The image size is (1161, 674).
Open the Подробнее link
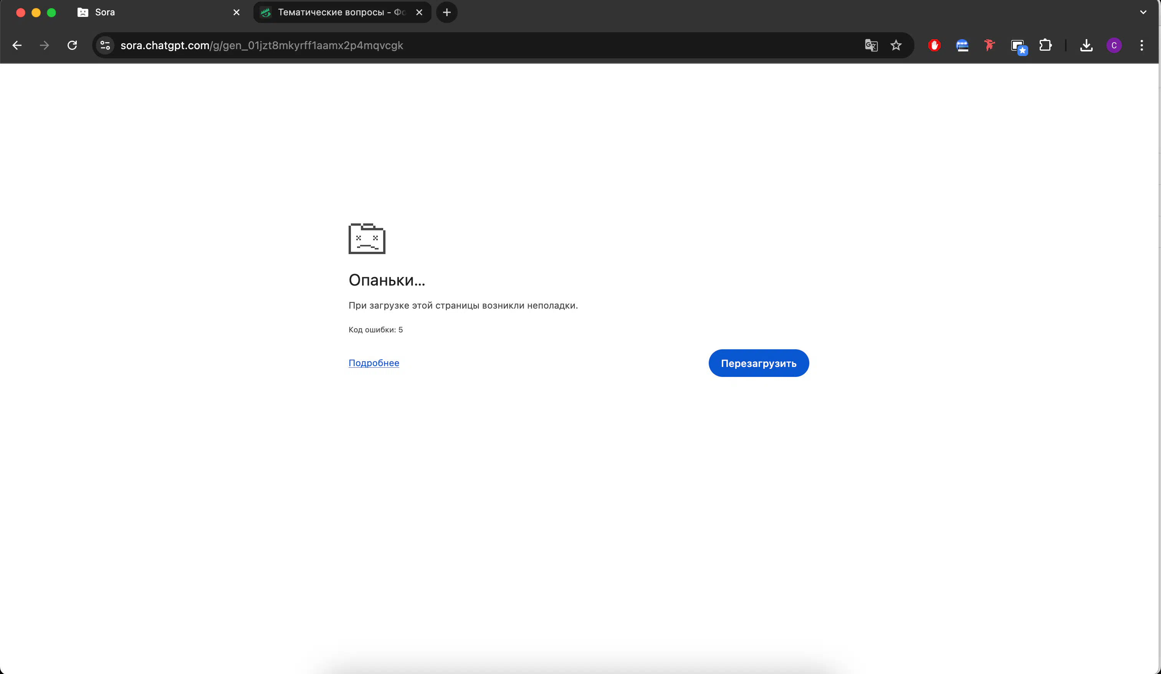coord(374,363)
